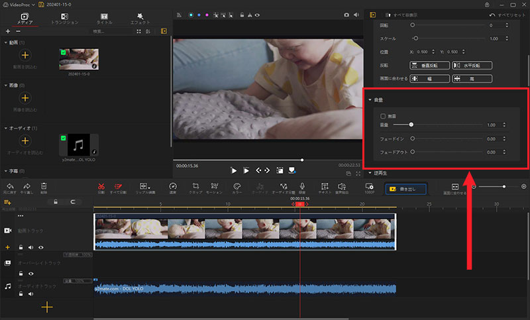Toggle the overlay track lock

21,274
